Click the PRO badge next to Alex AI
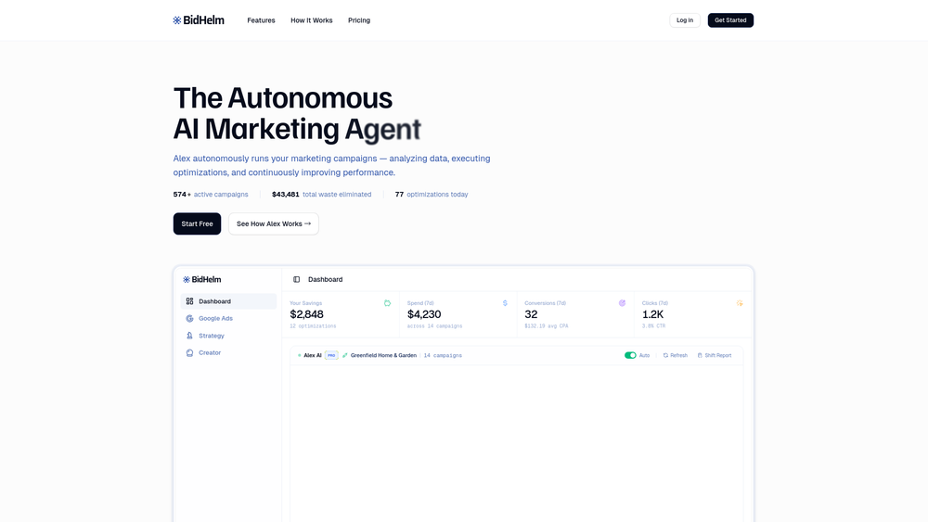 tap(331, 355)
